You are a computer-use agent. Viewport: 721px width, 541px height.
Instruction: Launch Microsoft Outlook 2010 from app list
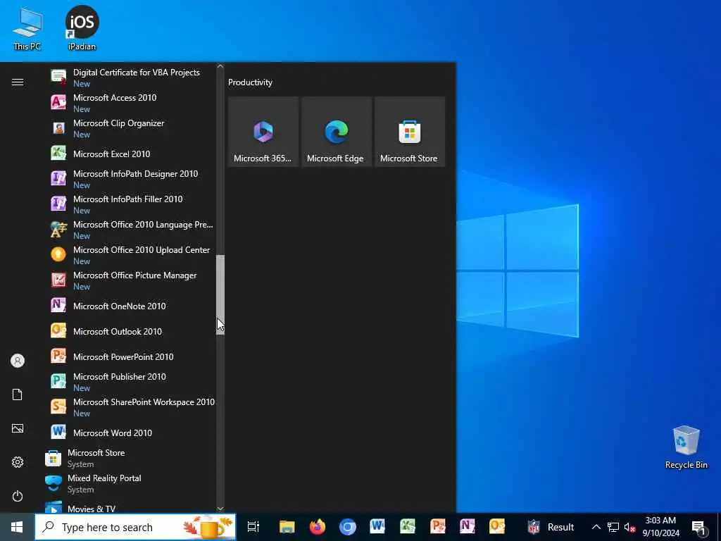click(x=130, y=331)
